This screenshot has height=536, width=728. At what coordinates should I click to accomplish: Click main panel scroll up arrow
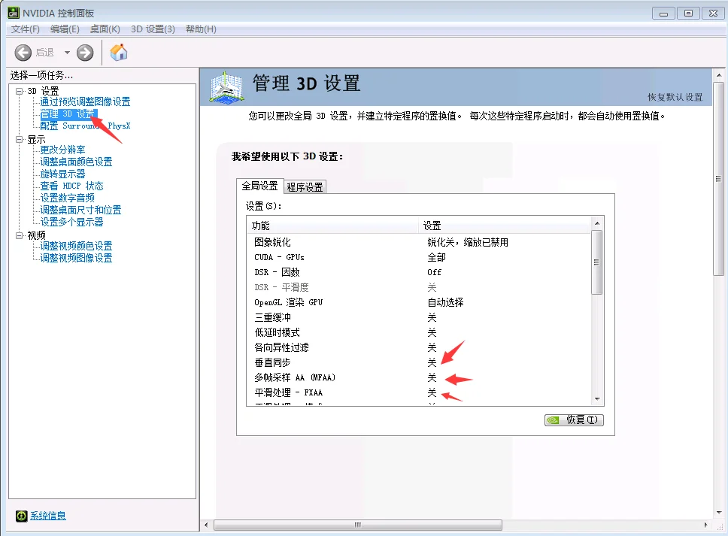click(x=719, y=75)
